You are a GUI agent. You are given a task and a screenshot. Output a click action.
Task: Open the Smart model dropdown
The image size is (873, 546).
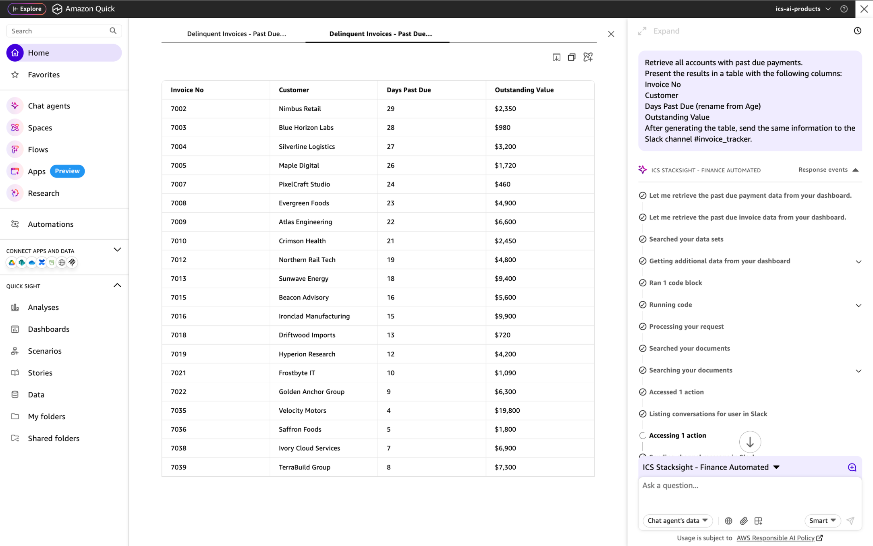point(822,521)
